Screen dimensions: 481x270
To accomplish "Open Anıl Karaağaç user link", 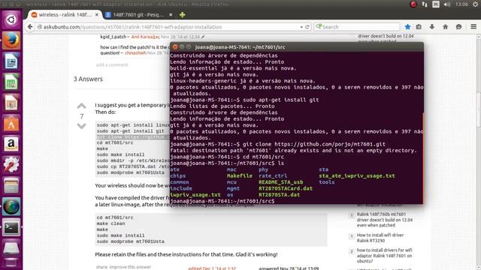I will [x=145, y=37].
